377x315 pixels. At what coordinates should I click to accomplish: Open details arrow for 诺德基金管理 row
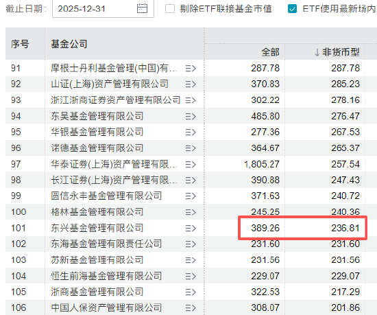coord(191,148)
